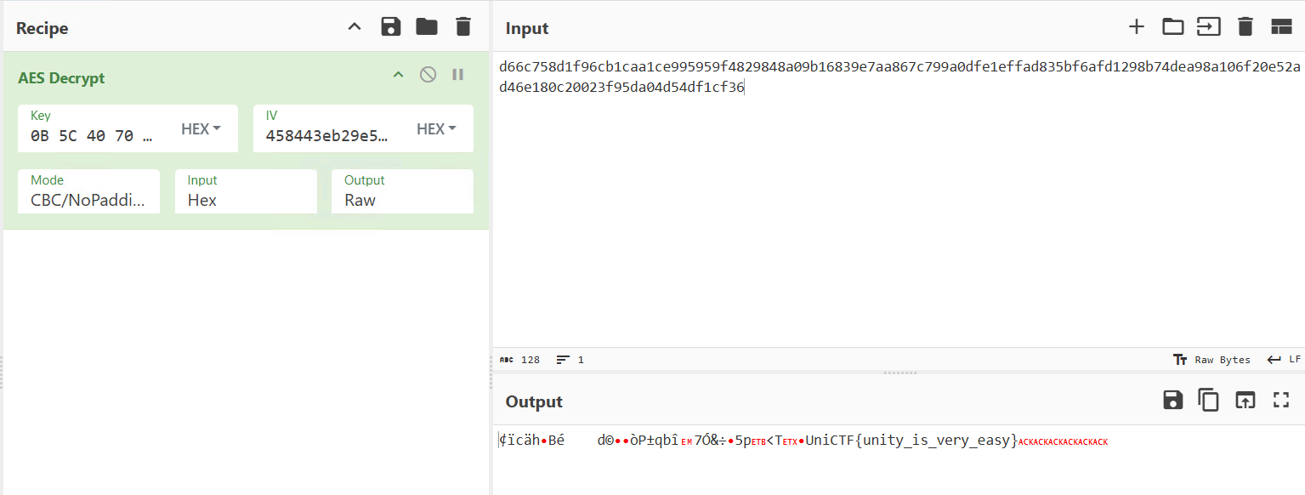Collapse the Recipe panel chevron
This screenshot has width=1305, height=495.
[355, 27]
